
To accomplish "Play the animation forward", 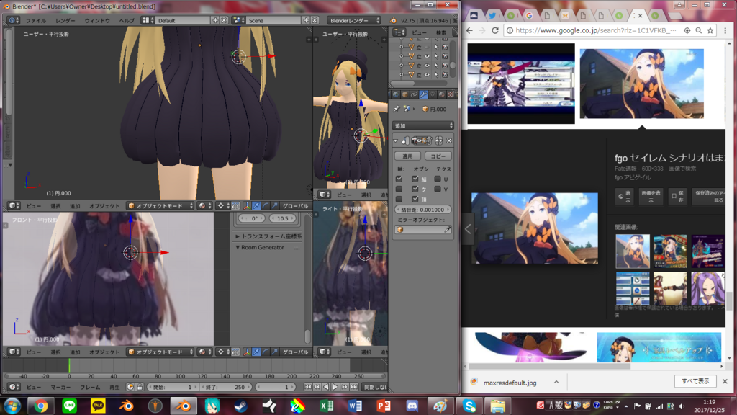I will pyautogui.click(x=335, y=387).
